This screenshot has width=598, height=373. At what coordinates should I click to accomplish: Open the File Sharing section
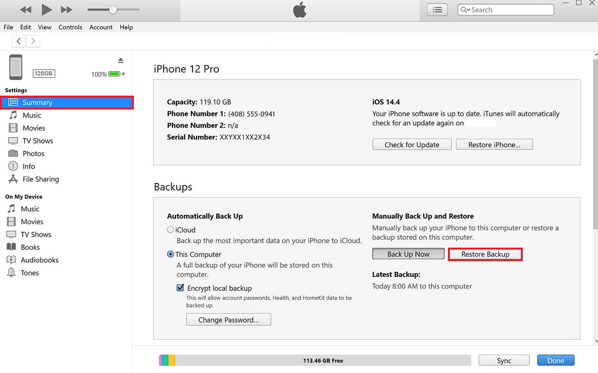point(40,179)
